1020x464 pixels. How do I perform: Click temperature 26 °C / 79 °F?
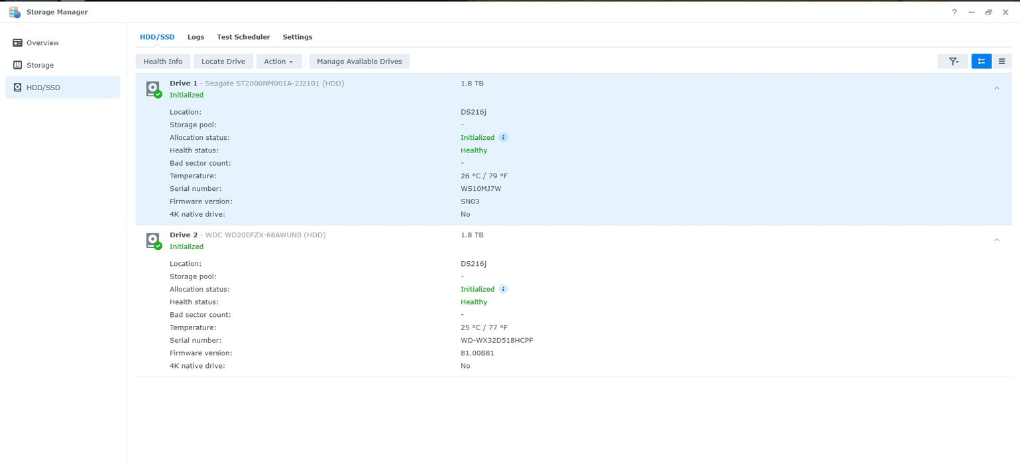click(x=484, y=176)
